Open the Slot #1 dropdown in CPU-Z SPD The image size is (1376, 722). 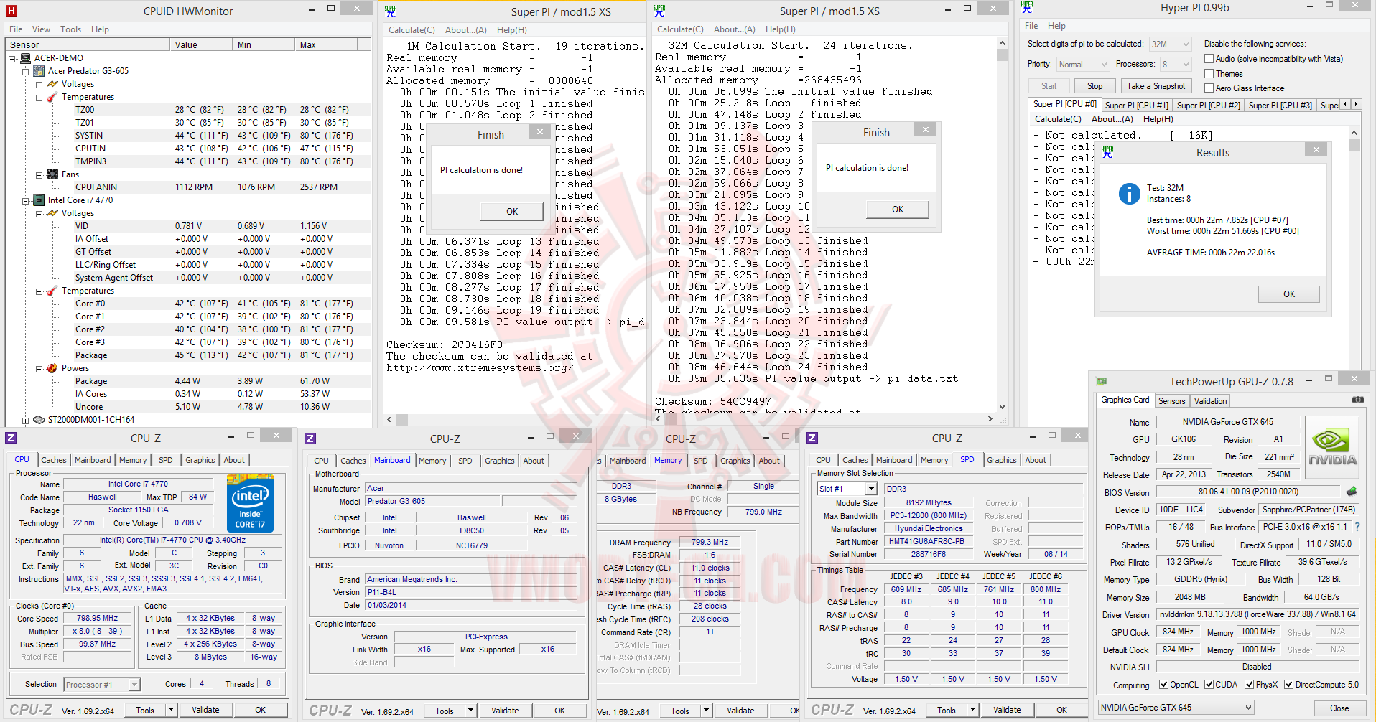[x=847, y=489]
